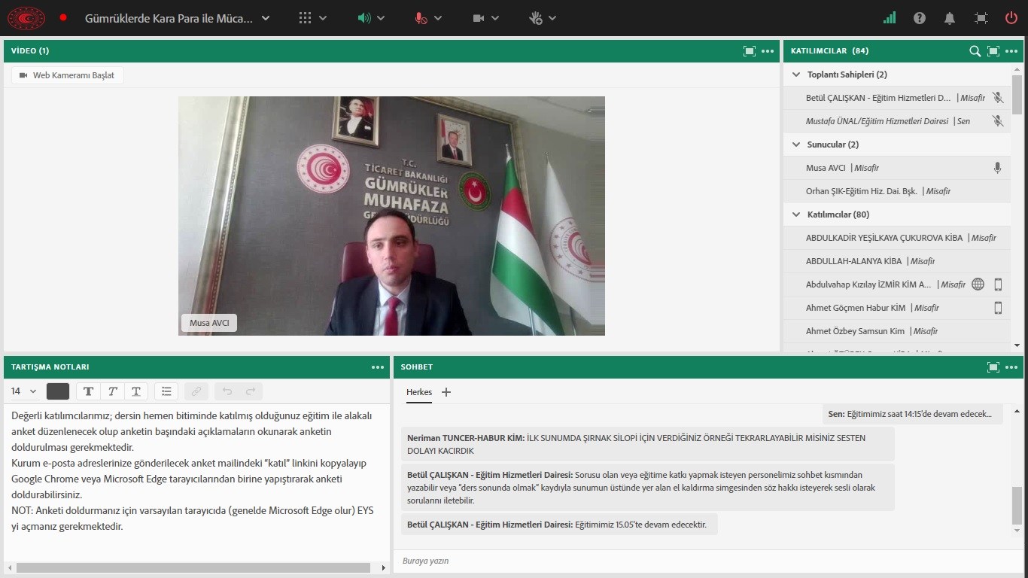Collapse the Sunucular participant group
Screen dimensions: 1028x578
point(796,144)
